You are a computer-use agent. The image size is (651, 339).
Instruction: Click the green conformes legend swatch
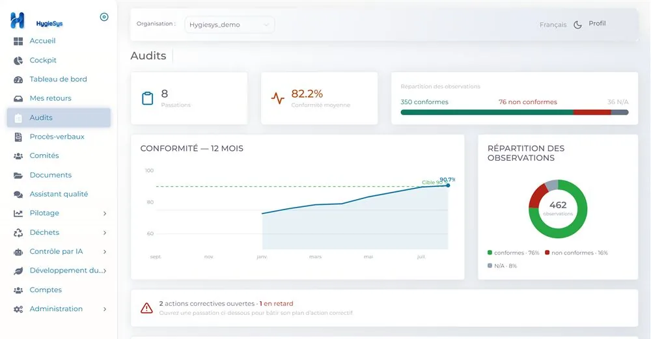pyautogui.click(x=490, y=252)
